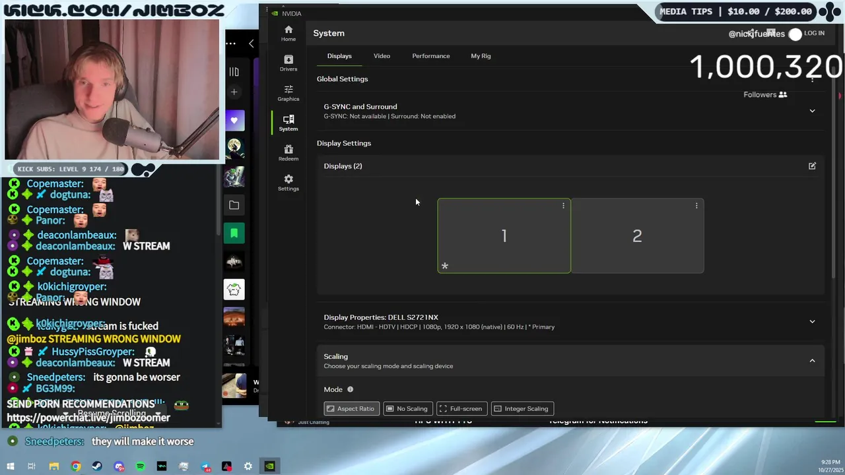Open the Home section in NVIDIA app
845x475 pixels.
pos(288,34)
